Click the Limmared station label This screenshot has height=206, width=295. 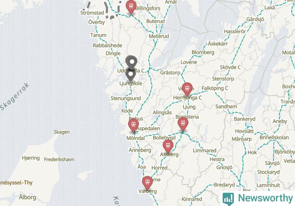(205, 151)
